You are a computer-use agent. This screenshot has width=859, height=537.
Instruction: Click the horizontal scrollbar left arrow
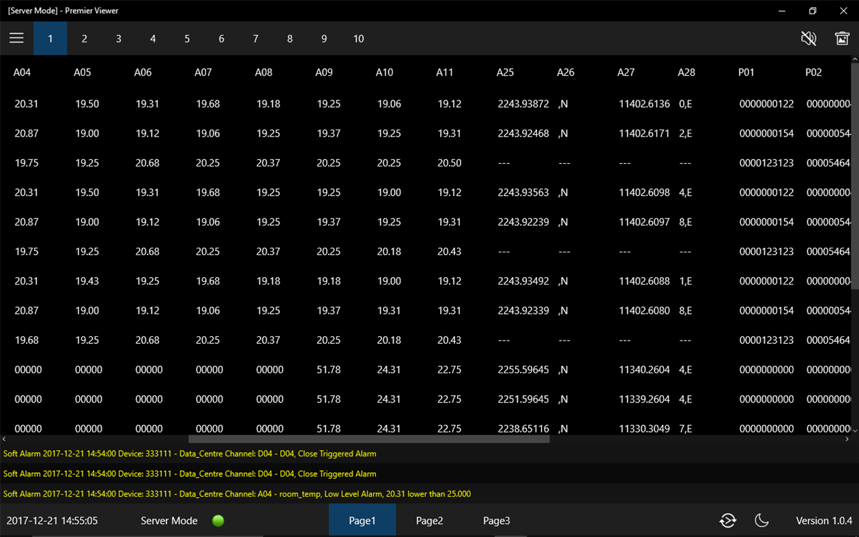(4, 439)
